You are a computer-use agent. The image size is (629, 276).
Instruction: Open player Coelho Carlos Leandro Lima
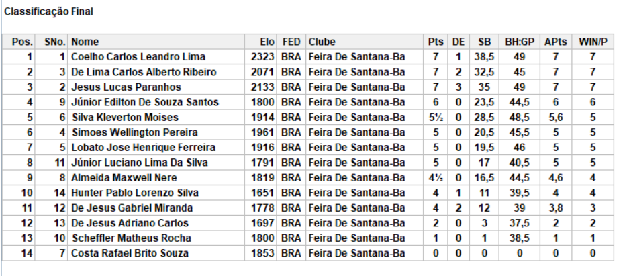138,57
